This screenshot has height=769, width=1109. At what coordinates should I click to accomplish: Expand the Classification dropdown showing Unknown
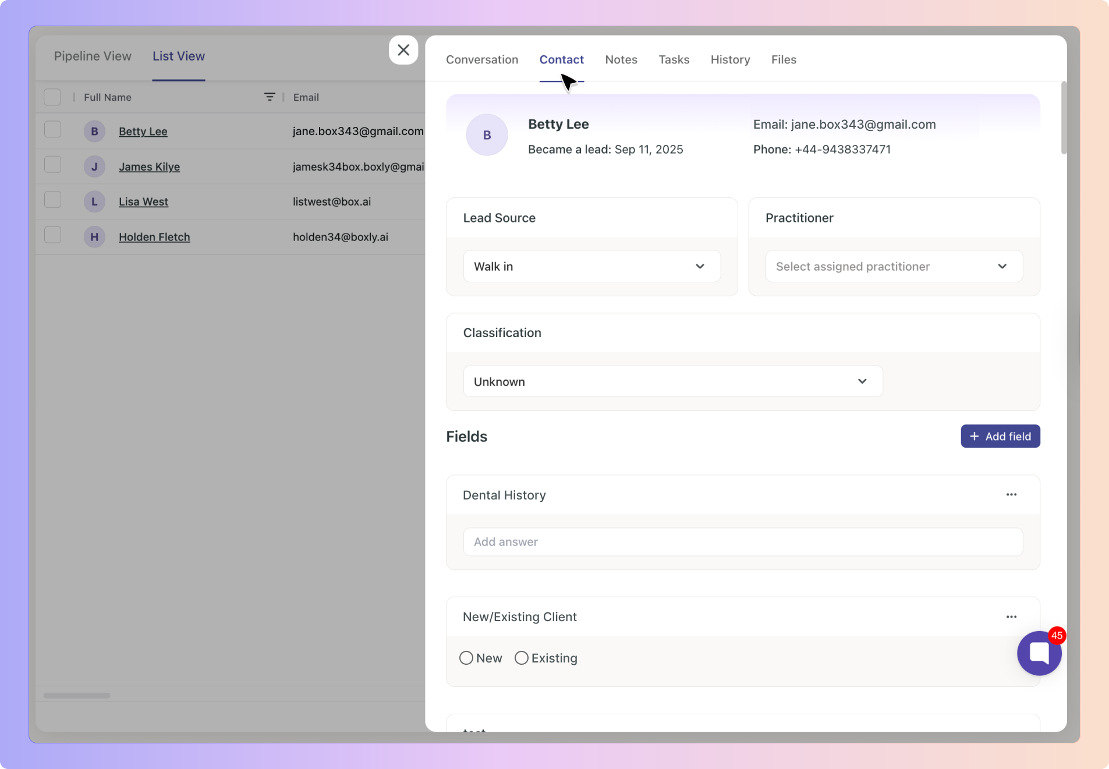(x=672, y=382)
